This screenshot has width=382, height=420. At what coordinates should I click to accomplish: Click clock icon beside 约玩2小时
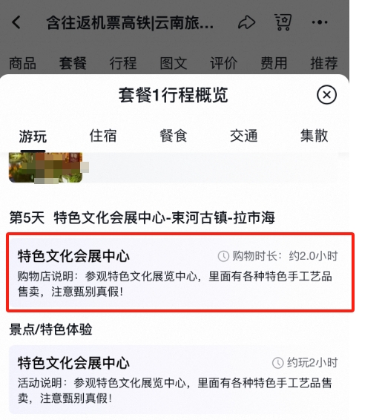[277, 363]
